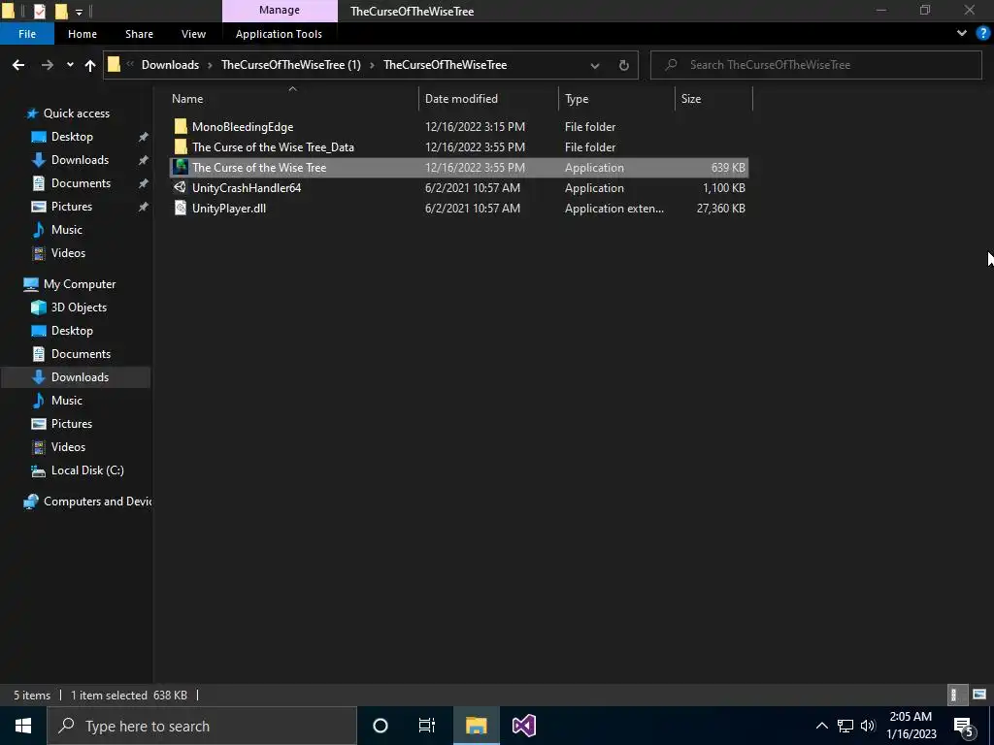Open network status tray icon
The image size is (994, 745).
point(845,726)
